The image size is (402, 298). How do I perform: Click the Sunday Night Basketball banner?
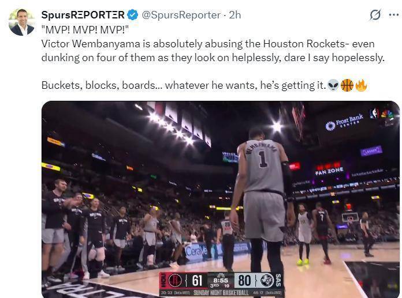[221, 293]
